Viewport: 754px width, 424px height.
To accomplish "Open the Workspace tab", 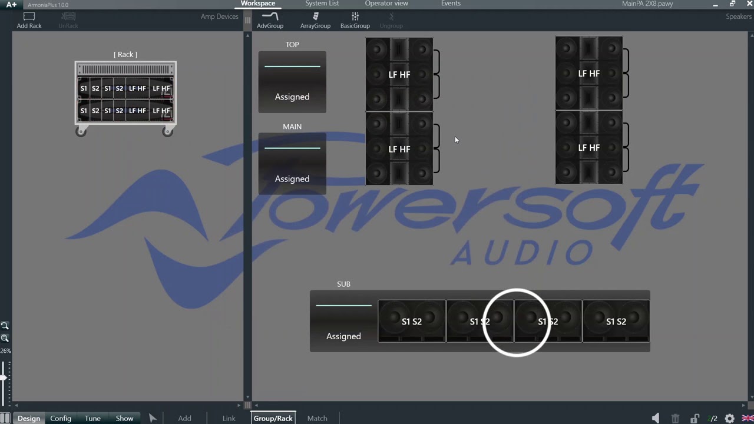I will [258, 4].
